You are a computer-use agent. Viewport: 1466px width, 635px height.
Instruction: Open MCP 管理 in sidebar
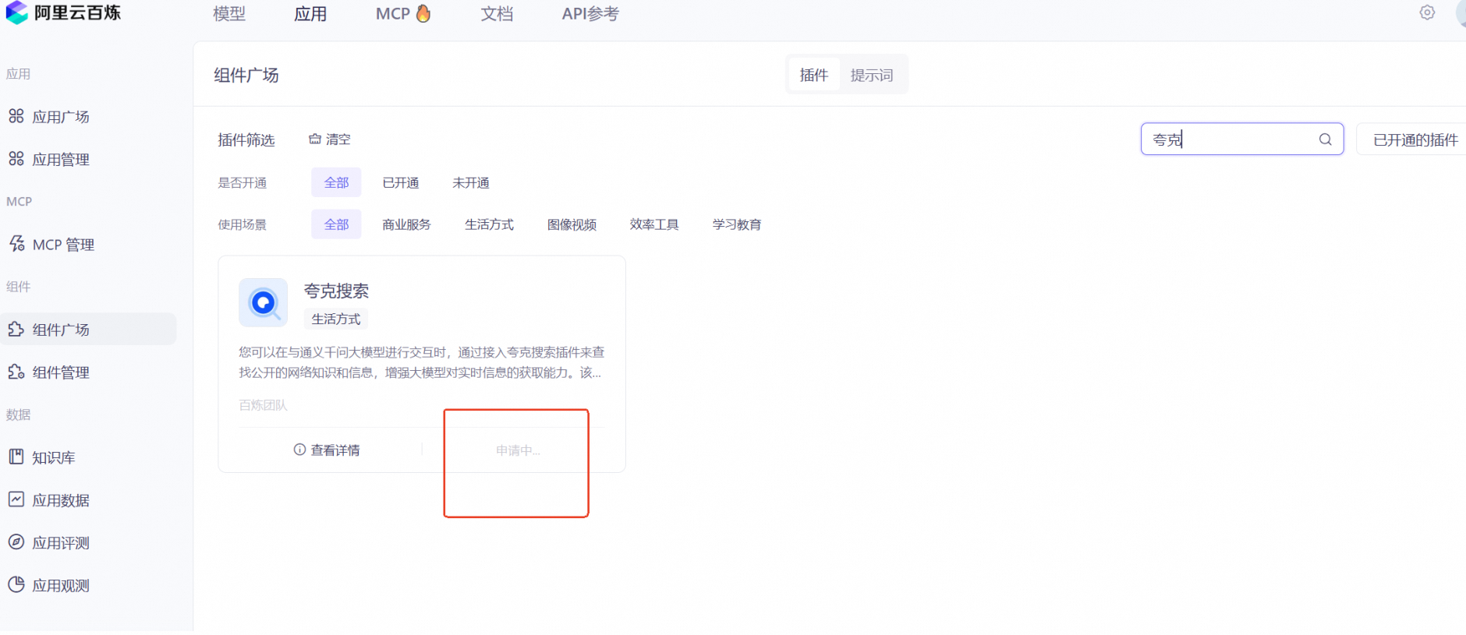pyautogui.click(x=62, y=245)
